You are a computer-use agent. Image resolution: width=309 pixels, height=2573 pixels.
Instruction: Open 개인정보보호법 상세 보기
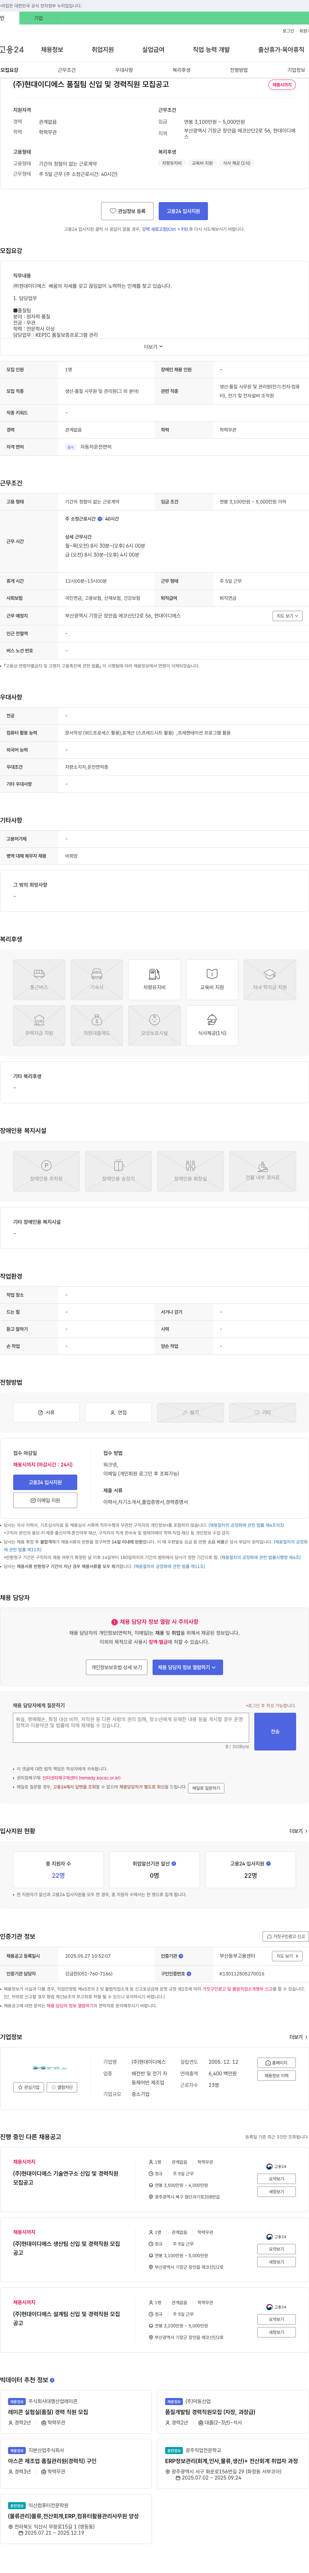point(117,1667)
